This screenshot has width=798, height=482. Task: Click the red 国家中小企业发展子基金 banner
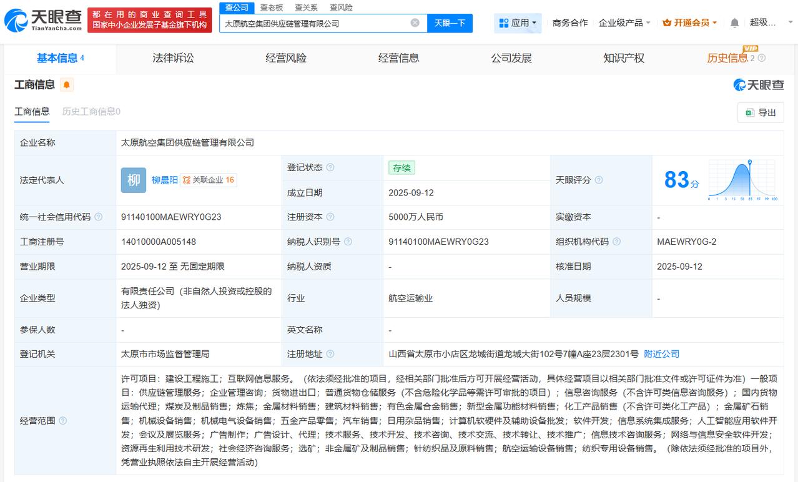[150, 20]
